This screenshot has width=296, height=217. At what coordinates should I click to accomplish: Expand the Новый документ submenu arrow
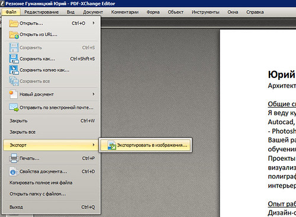pos(94,94)
